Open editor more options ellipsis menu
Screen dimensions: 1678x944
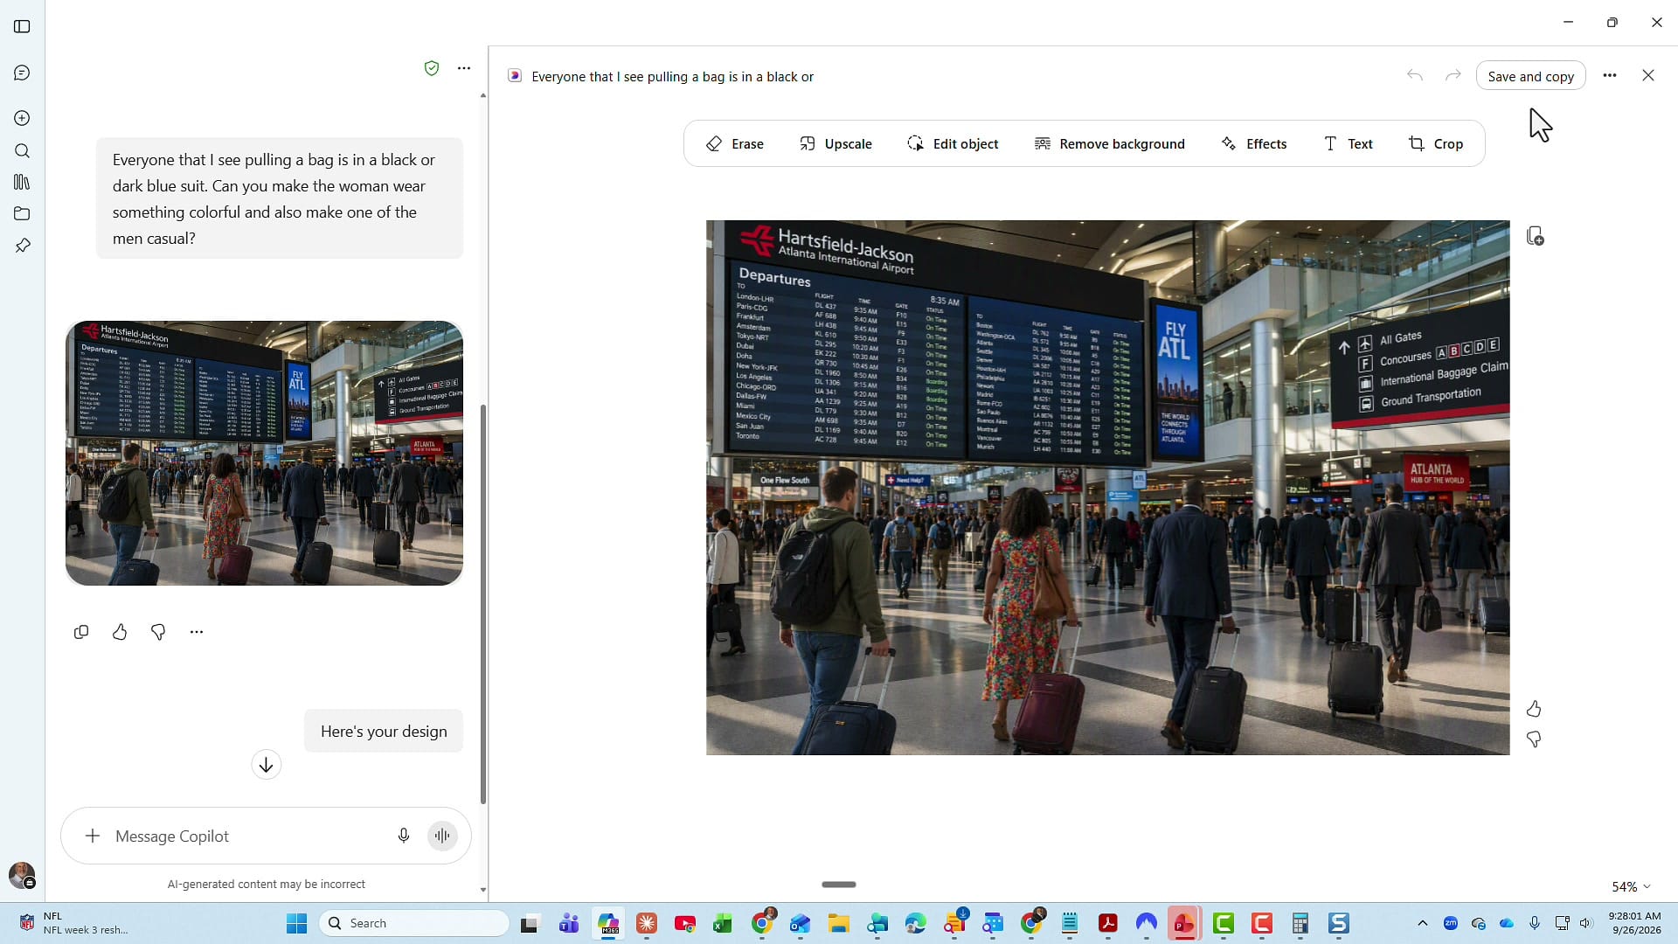tap(1610, 75)
